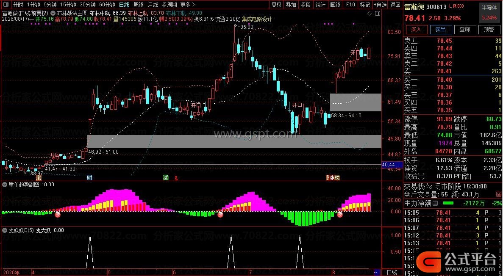Select the 日线 daily period
Image resolution: width=503 pixels, height=276 pixels.
pyautogui.click(x=124, y=5)
